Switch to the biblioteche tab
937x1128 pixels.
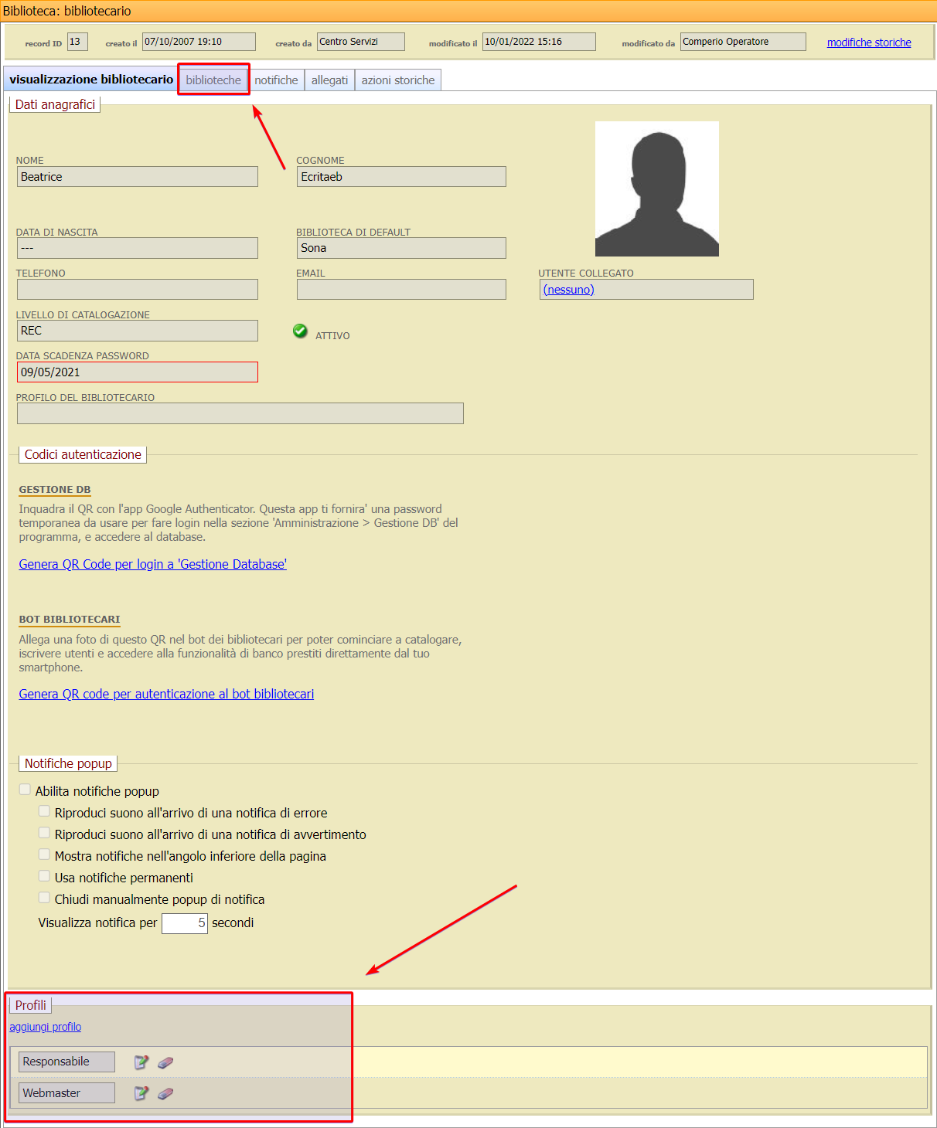(x=213, y=80)
